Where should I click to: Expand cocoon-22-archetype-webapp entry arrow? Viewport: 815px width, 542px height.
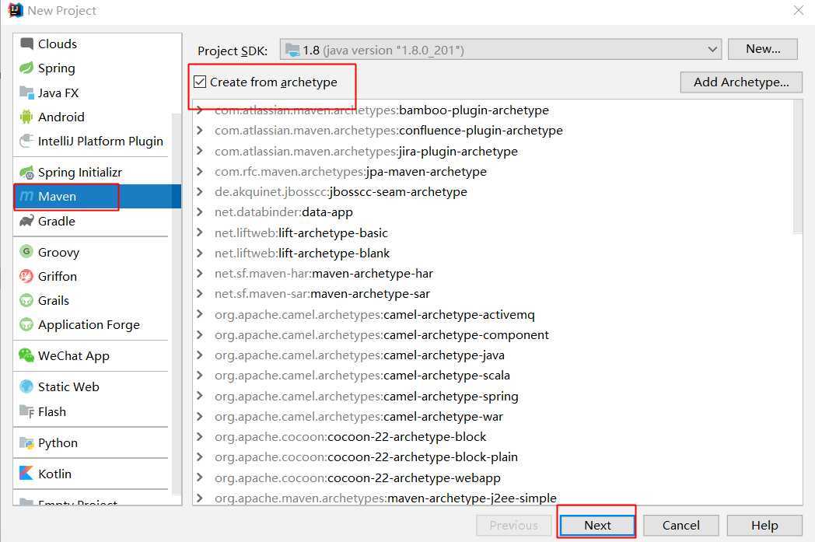click(200, 477)
